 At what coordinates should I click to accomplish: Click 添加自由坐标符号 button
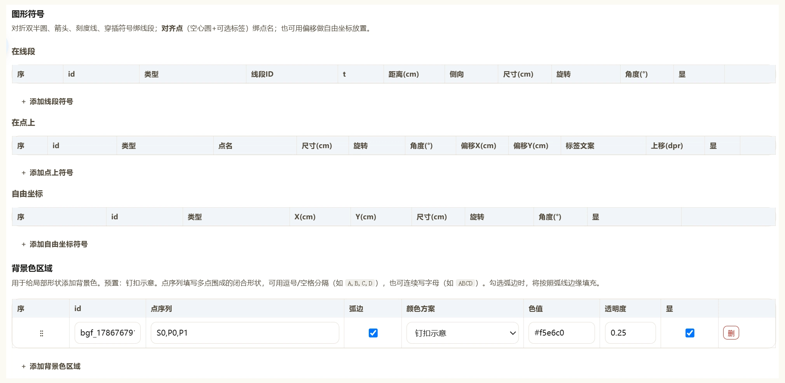pyautogui.click(x=55, y=244)
